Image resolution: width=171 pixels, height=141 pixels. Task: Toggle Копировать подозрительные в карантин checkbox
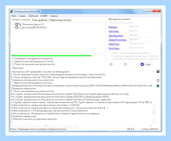coord(110,59)
